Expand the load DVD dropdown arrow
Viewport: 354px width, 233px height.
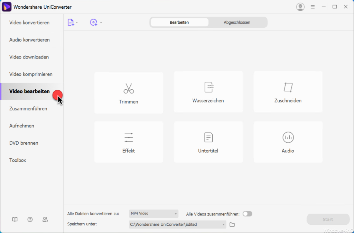pyautogui.click(x=101, y=23)
